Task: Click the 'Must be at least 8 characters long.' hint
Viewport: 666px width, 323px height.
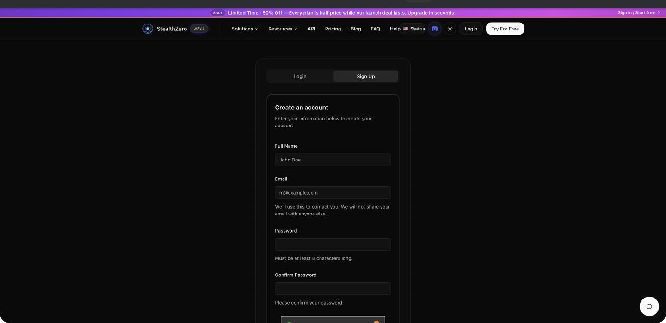Action: (x=314, y=258)
